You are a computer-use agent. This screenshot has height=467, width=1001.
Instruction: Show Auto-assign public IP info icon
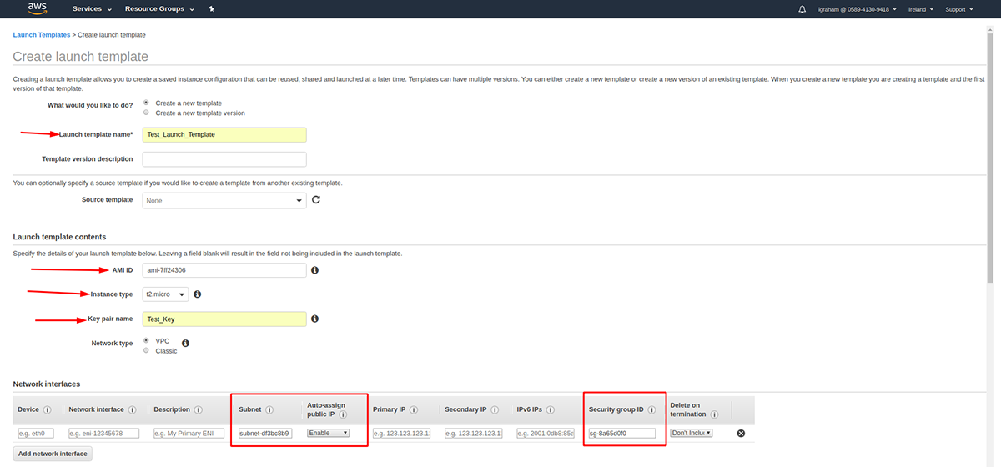click(x=342, y=414)
